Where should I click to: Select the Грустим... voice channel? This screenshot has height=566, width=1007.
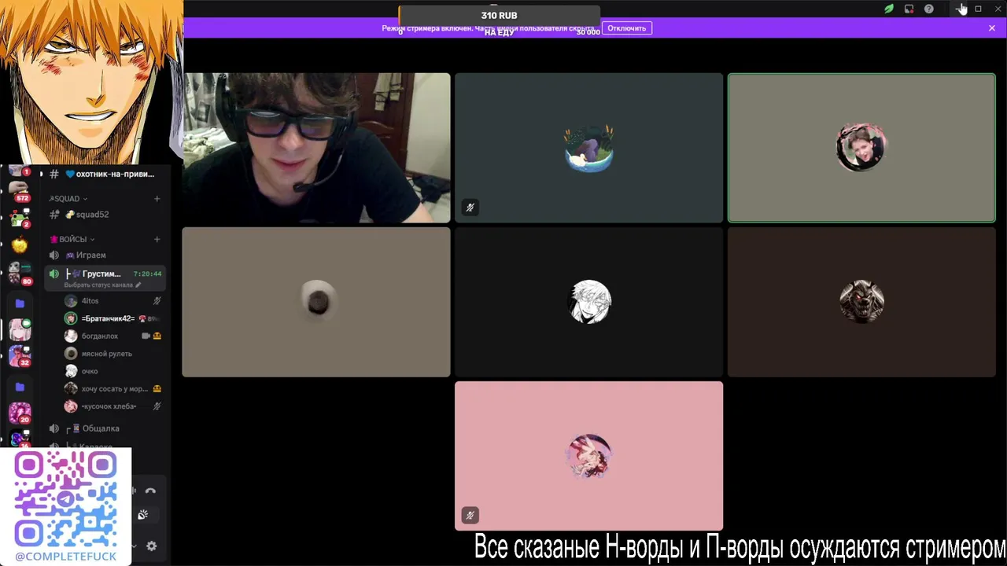pos(105,274)
